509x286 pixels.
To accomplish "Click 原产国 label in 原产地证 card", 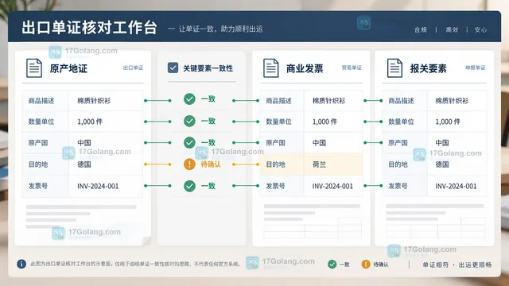I will point(38,143).
